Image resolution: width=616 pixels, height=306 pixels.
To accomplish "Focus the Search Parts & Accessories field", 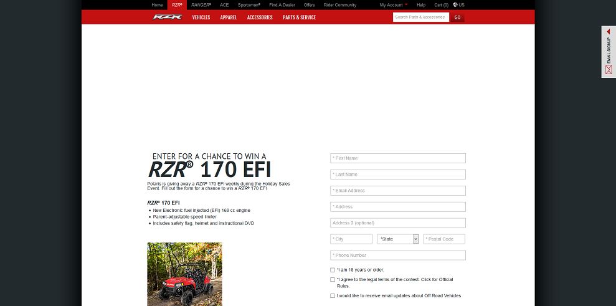I will (421, 17).
